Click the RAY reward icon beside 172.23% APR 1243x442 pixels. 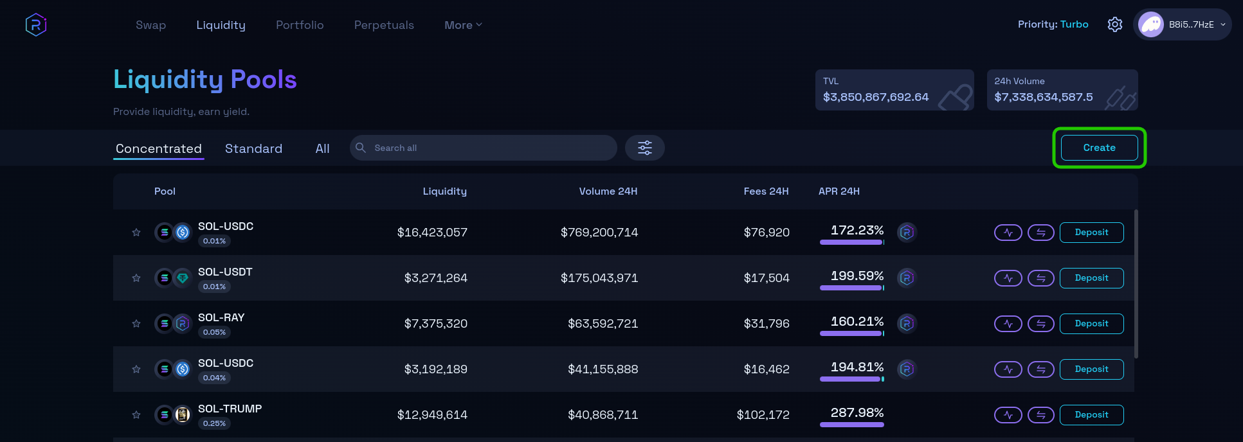click(907, 232)
